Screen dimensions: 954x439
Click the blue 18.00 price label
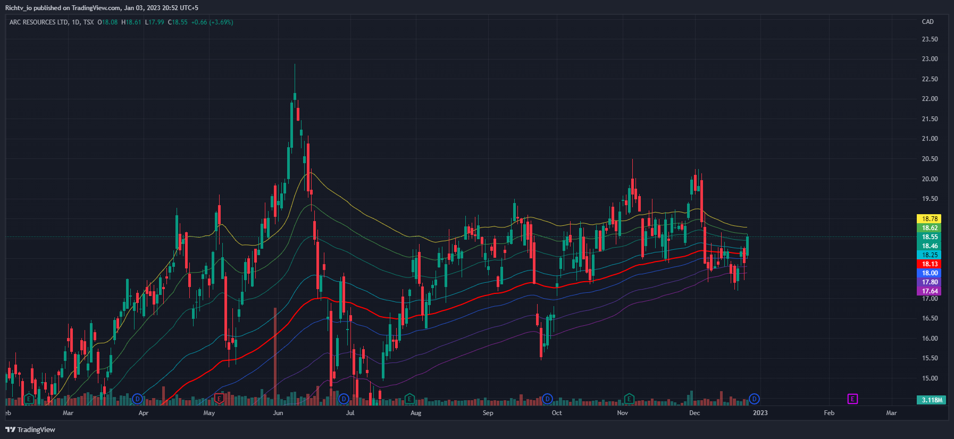(x=930, y=273)
